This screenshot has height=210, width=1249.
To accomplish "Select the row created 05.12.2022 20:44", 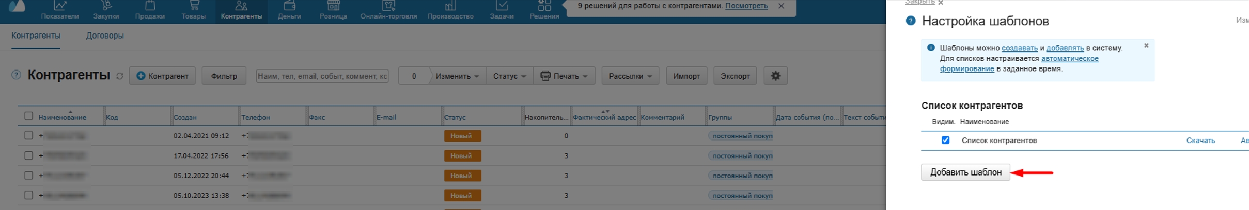I will (x=29, y=176).
